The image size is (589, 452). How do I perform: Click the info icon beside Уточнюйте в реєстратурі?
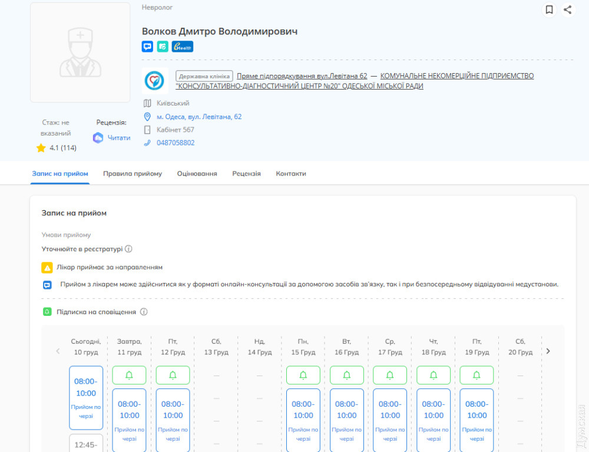[x=128, y=249]
